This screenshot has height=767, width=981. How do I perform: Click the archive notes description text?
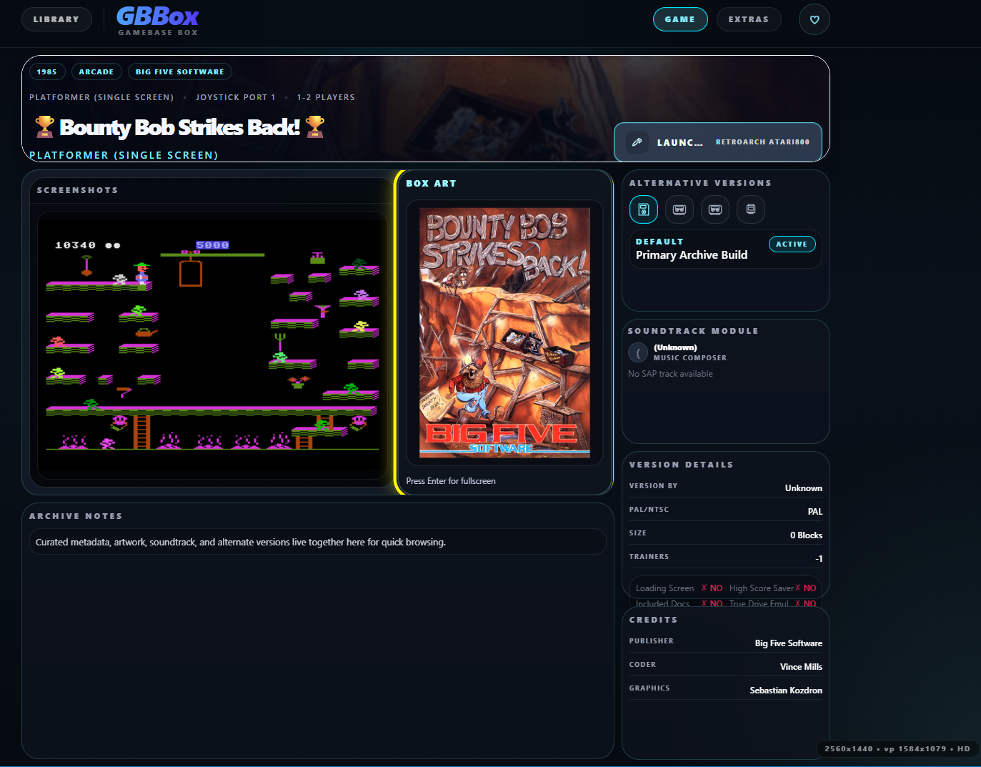point(241,542)
